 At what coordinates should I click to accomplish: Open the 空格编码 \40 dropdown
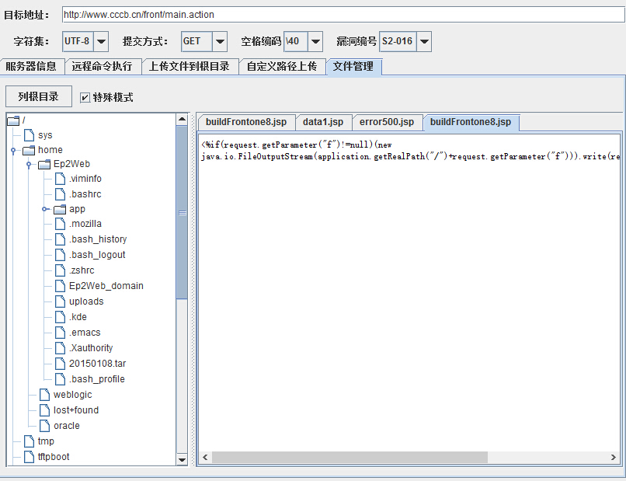point(315,41)
